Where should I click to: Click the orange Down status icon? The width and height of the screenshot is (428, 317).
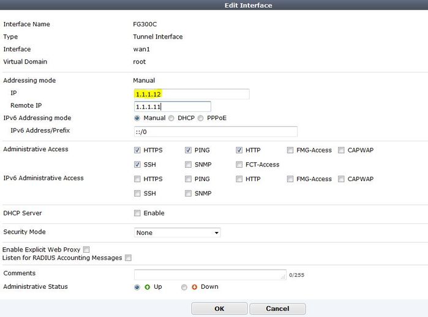pos(195,286)
